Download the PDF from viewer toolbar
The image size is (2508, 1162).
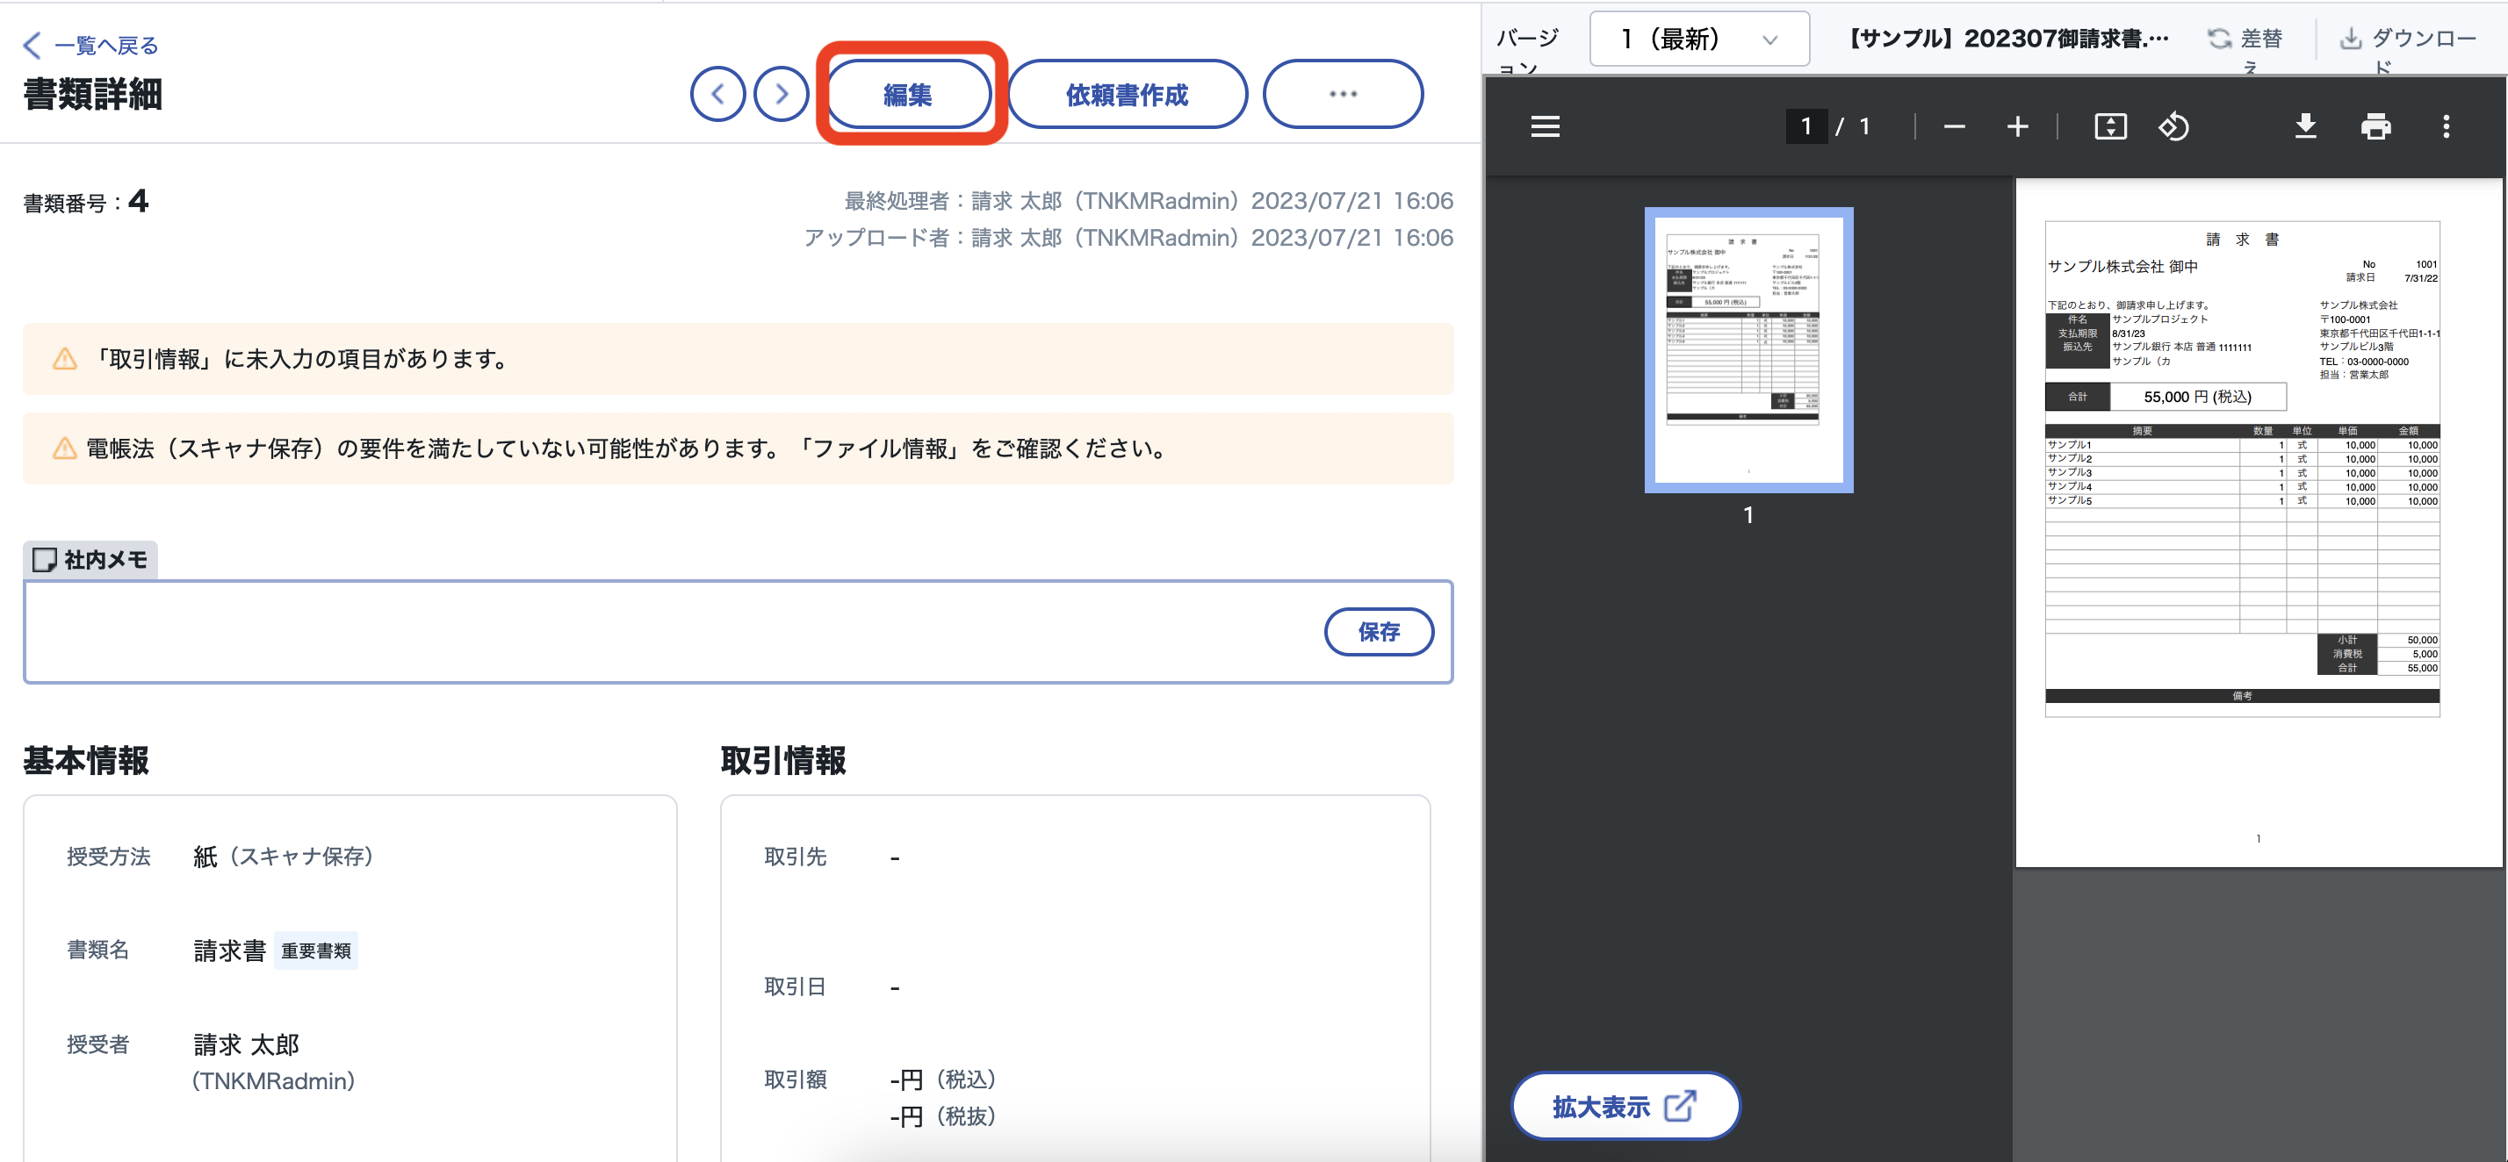pos(2305,126)
